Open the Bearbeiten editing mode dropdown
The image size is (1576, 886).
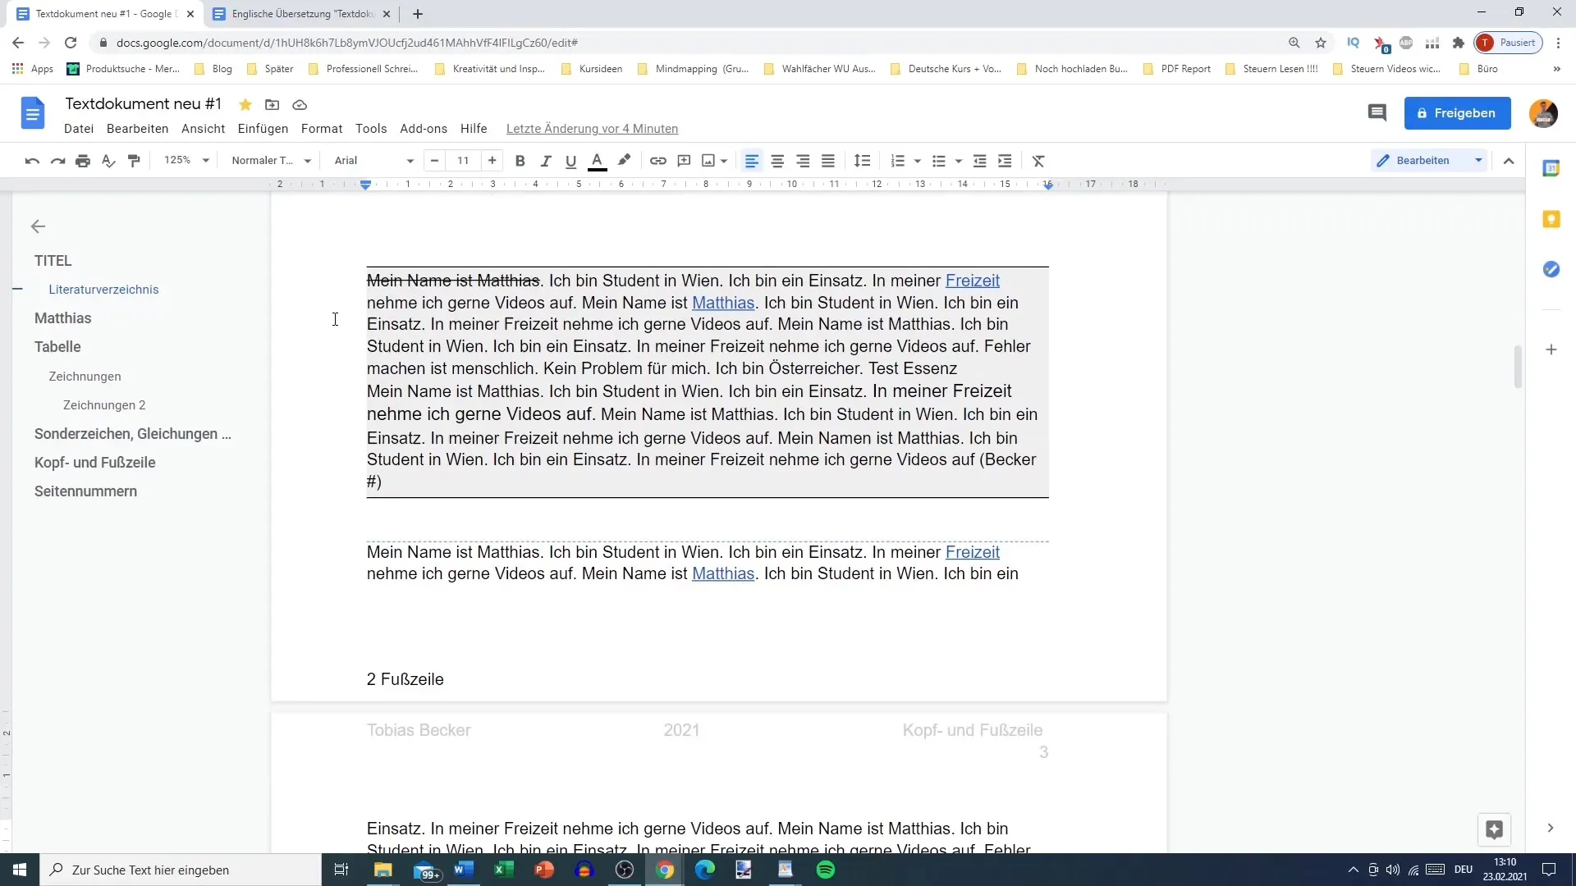[x=1429, y=161]
